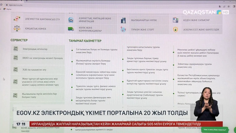Click the scales icon beside Құқықтық көмек
Image resolution: width=236 pixels, height=133 pixels.
(x=17, y=28)
